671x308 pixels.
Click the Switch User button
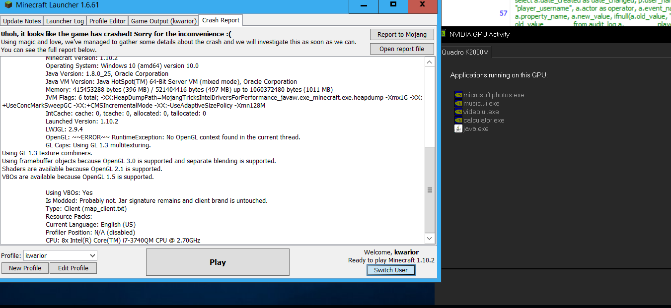tap(391, 270)
